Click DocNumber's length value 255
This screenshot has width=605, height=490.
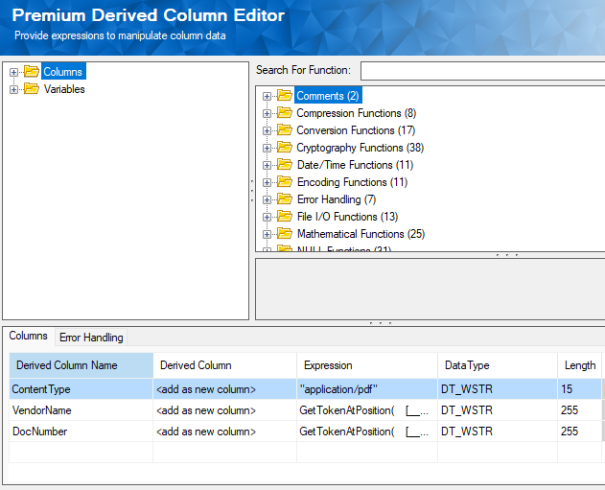[579, 432]
